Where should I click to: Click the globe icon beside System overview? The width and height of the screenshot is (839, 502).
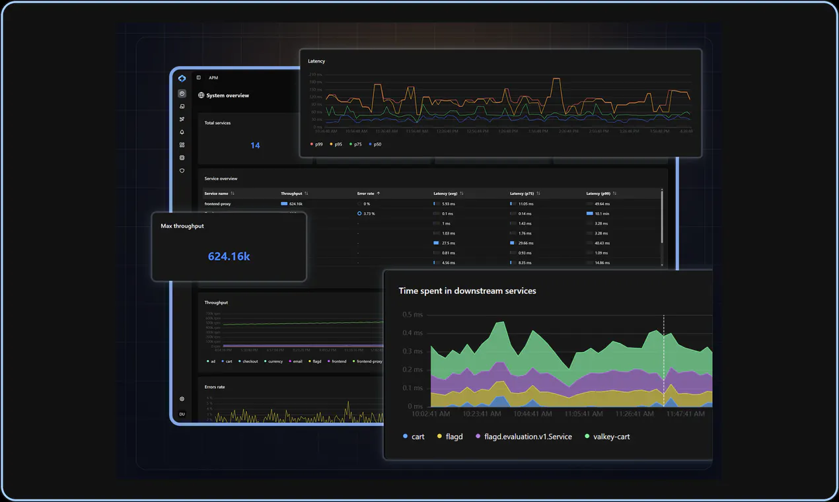click(x=201, y=96)
